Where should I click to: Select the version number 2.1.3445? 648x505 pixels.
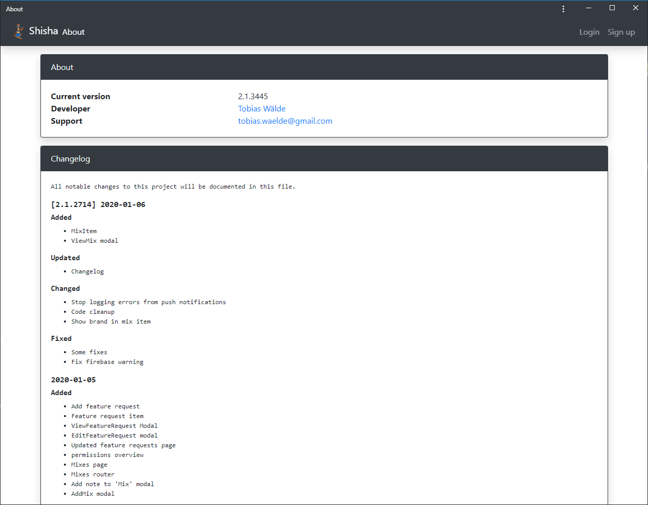tap(253, 97)
